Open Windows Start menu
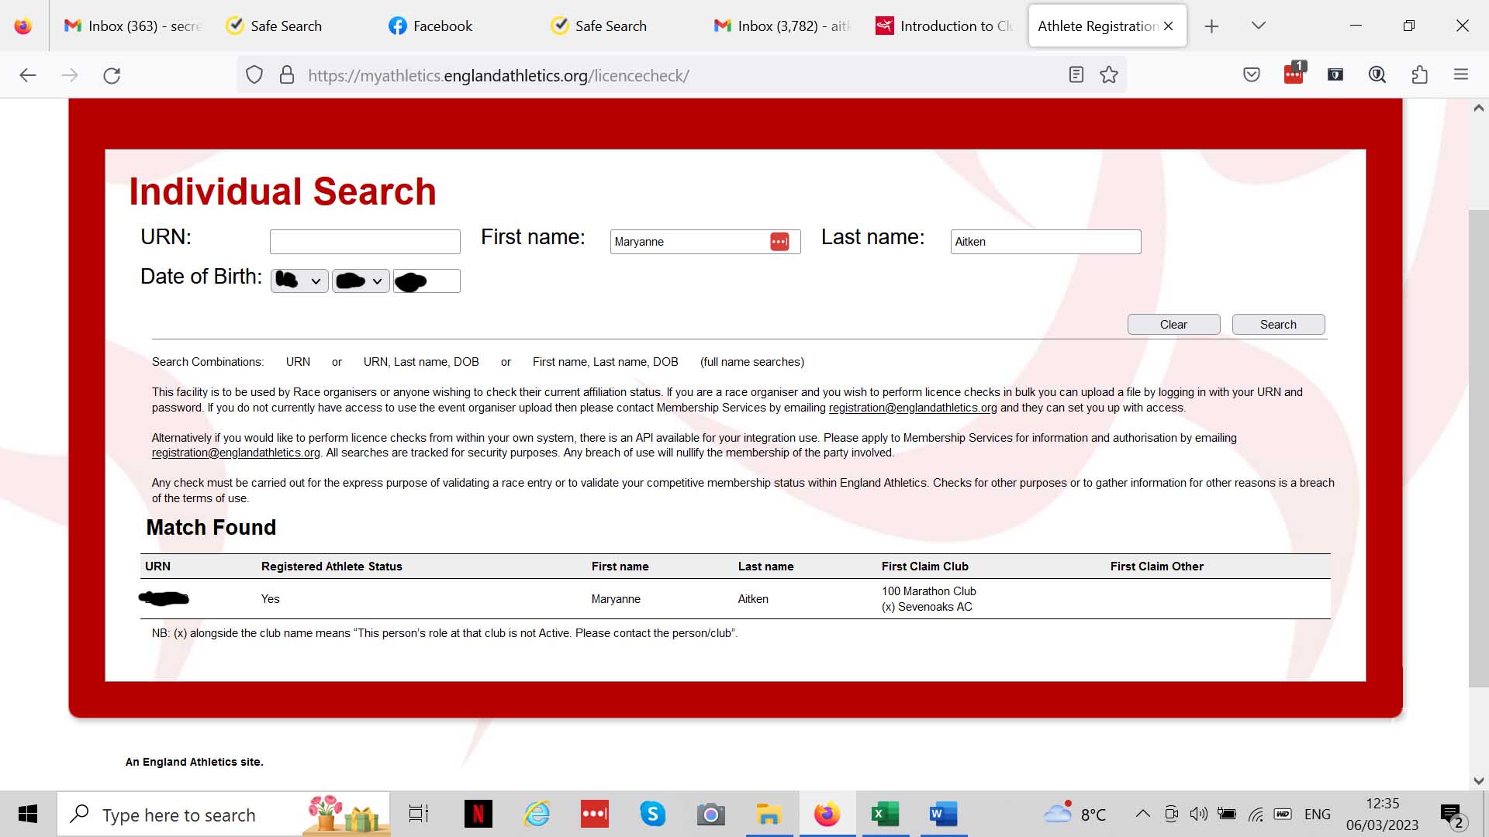The image size is (1489, 837). [28, 815]
